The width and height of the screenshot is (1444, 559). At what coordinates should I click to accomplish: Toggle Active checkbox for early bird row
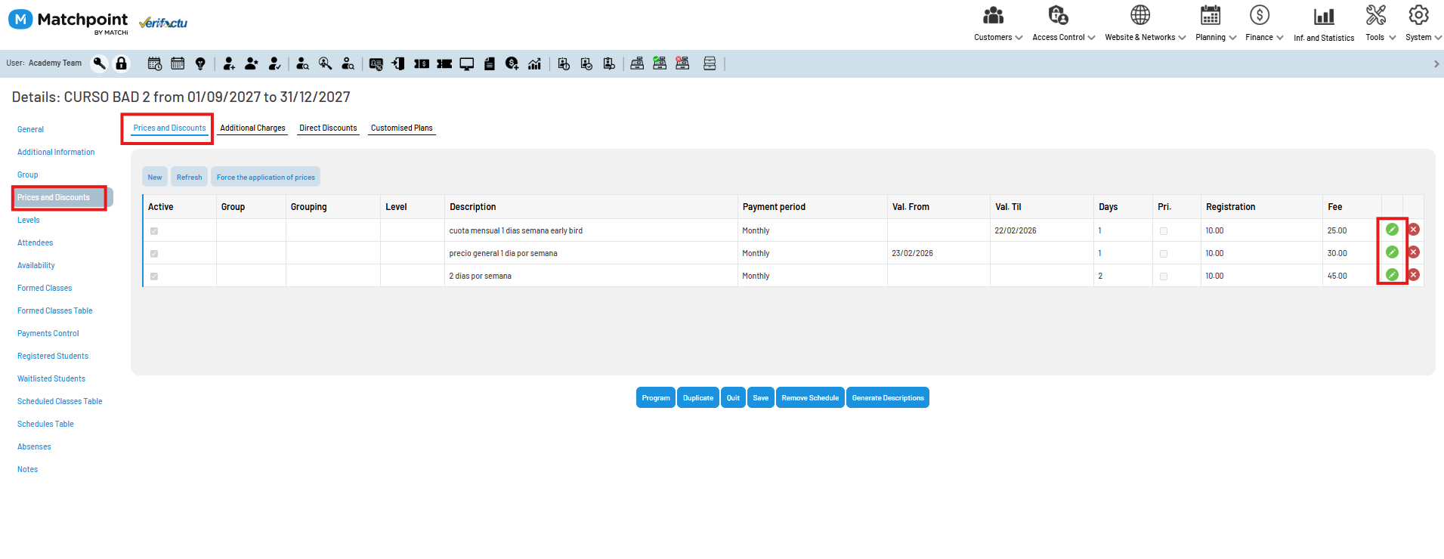pyautogui.click(x=154, y=231)
